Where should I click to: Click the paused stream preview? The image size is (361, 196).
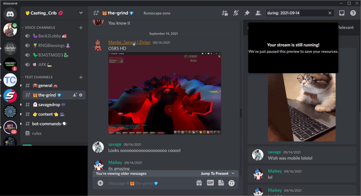[x=293, y=48]
